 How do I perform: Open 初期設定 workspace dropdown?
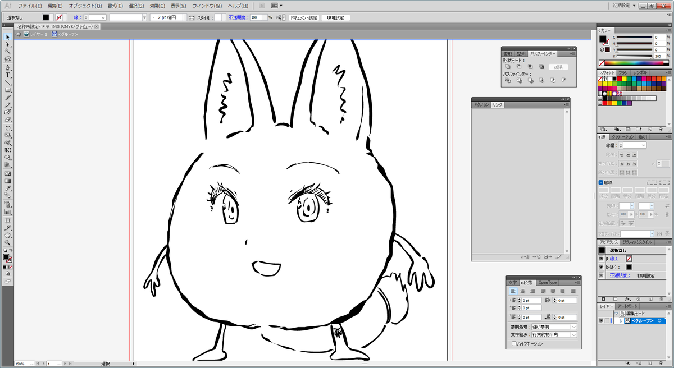click(x=625, y=5)
